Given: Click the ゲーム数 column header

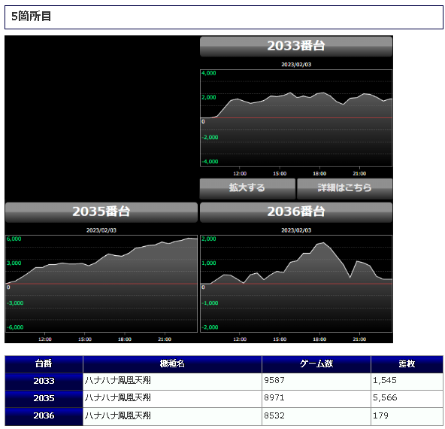Looking at the screenshot, I should coord(316,364).
